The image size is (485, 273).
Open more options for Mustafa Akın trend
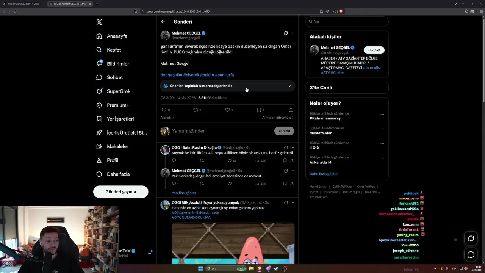click(382, 129)
